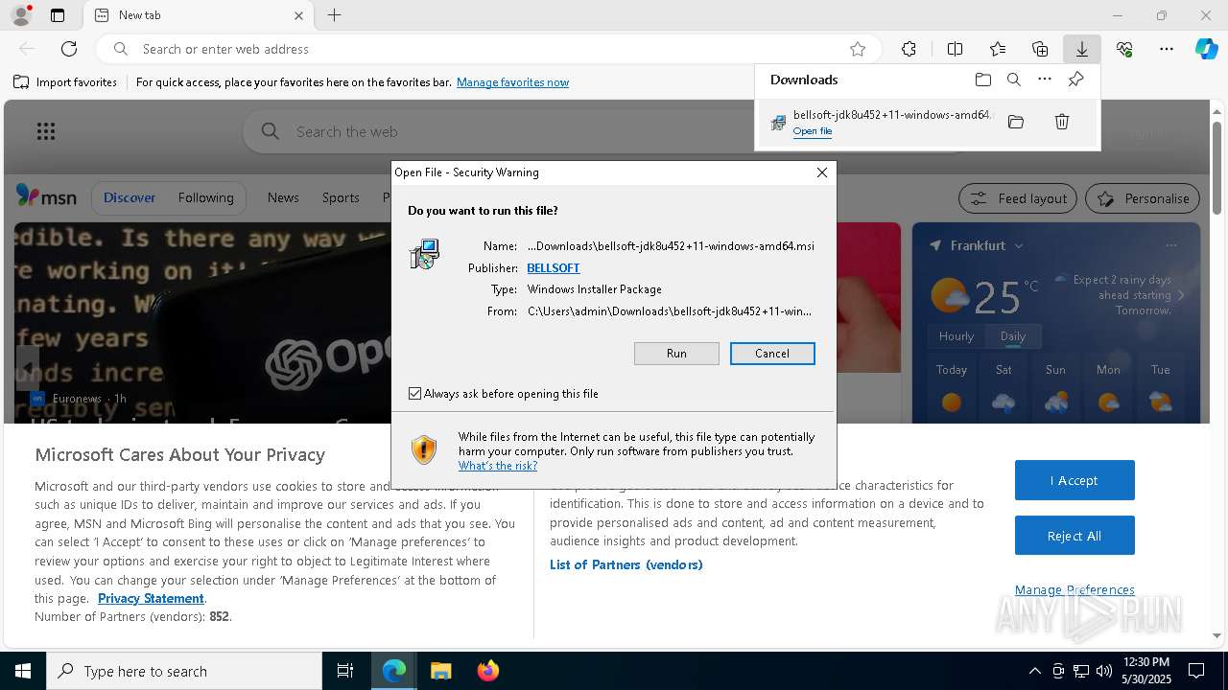
Task: Close the Security Warning dialog
Action: (822, 172)
